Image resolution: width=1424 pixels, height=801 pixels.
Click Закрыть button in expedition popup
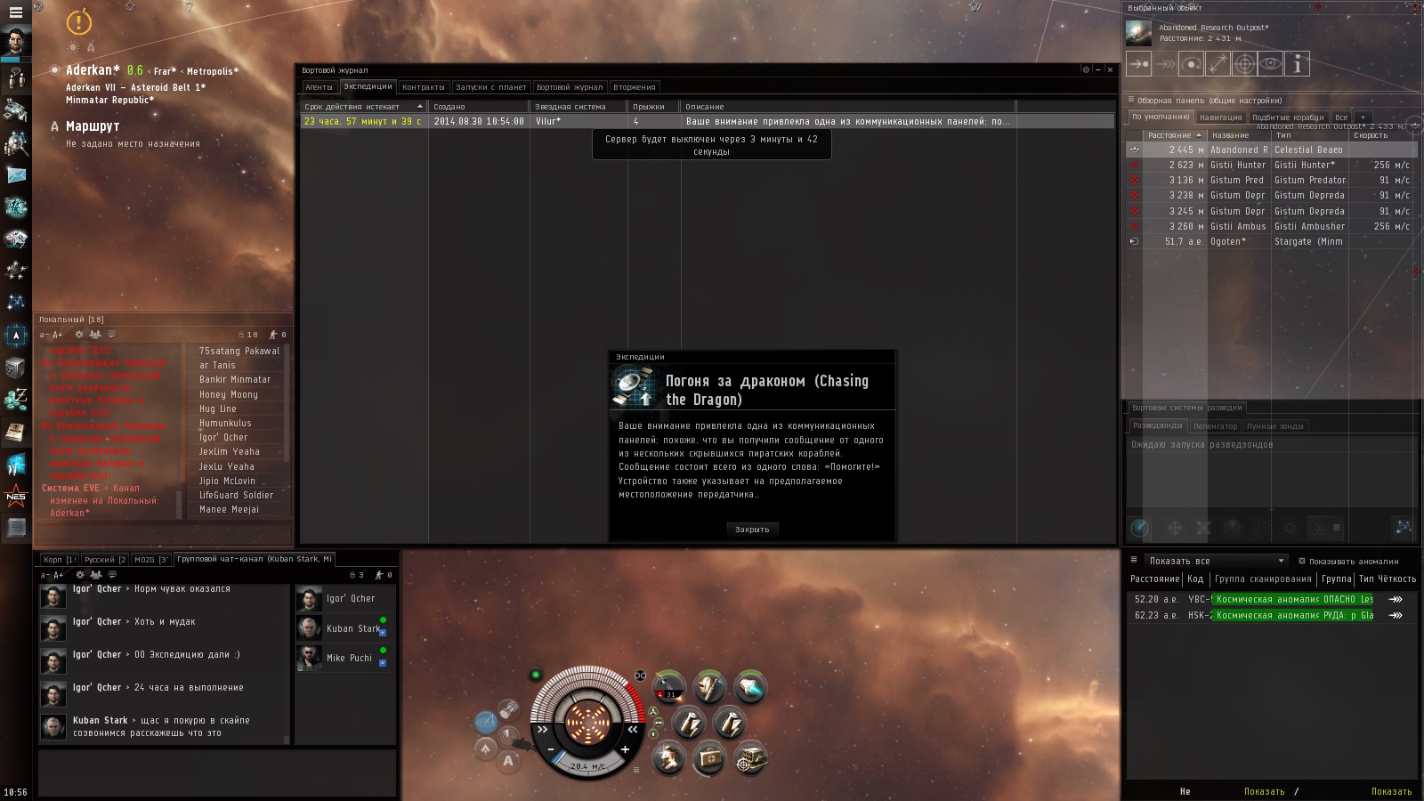point(752,530)
